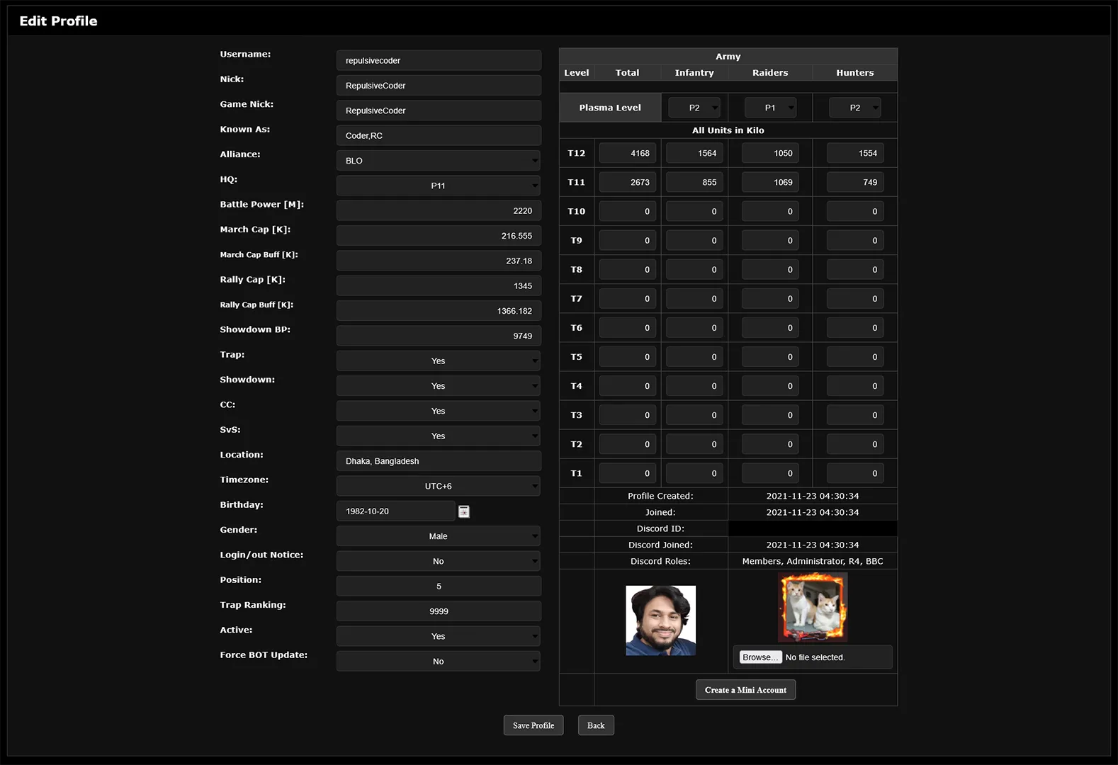This screenshot has width=1118, height=765.
Task: Click the cats avatar image
Action: coord(812,608)
